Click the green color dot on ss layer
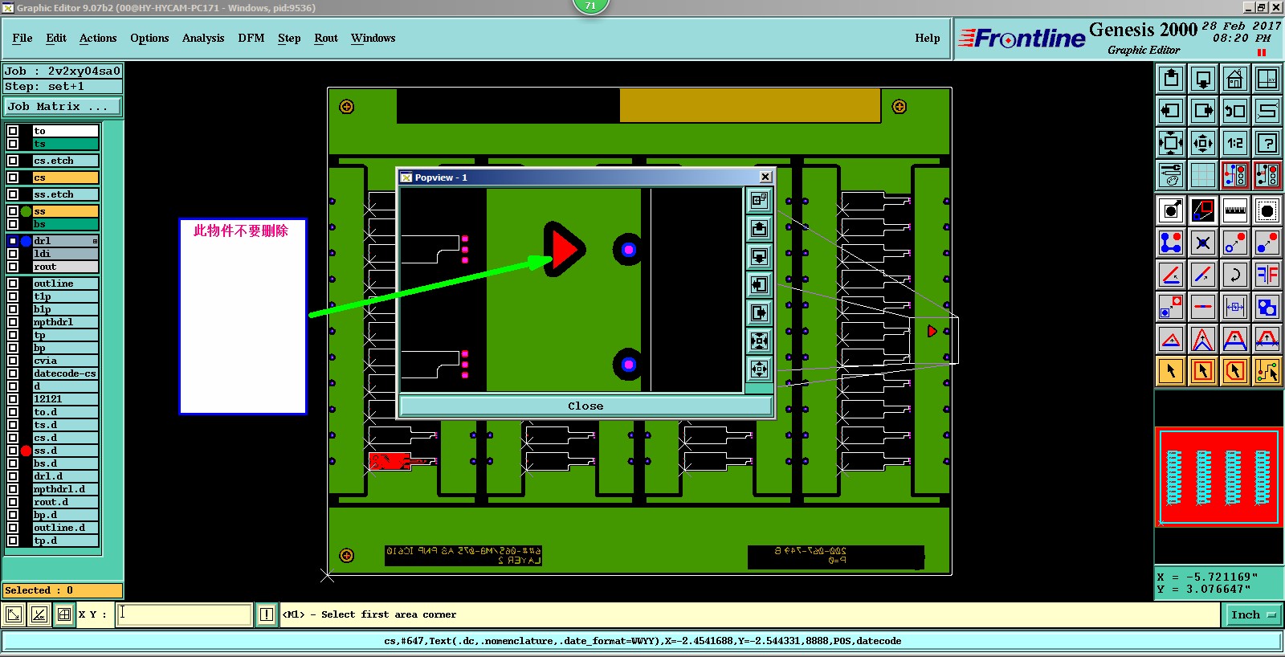The image size is (1285, 657). (26, 211)
